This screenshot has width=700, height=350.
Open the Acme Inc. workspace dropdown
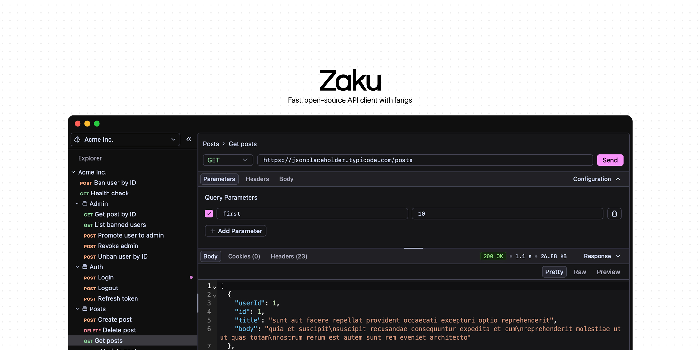[173, 139]
